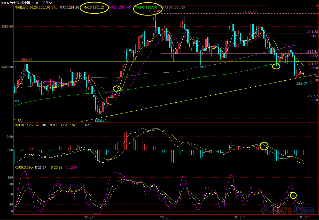Screen dimensions: 319x220
Task: Click the -3.82 MACD histogram value
Action: pyautogui.click(x=85, y=125)
